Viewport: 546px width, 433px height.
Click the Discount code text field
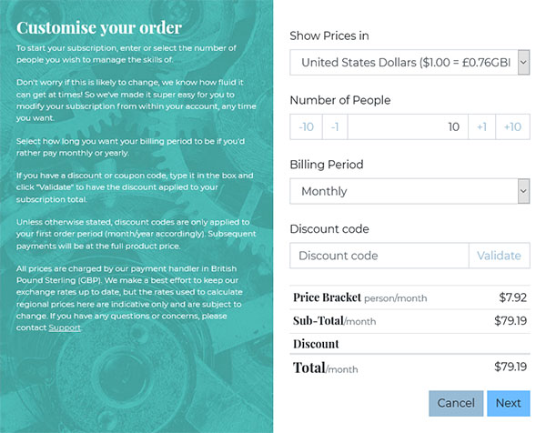(x=379, y=256)
